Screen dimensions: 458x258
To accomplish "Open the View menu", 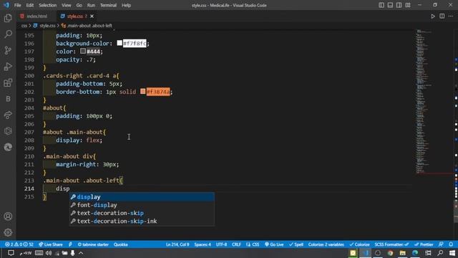I will point(67,5).
